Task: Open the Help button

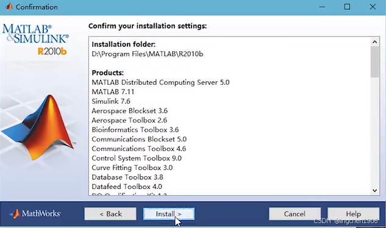Action: point(353,214)
